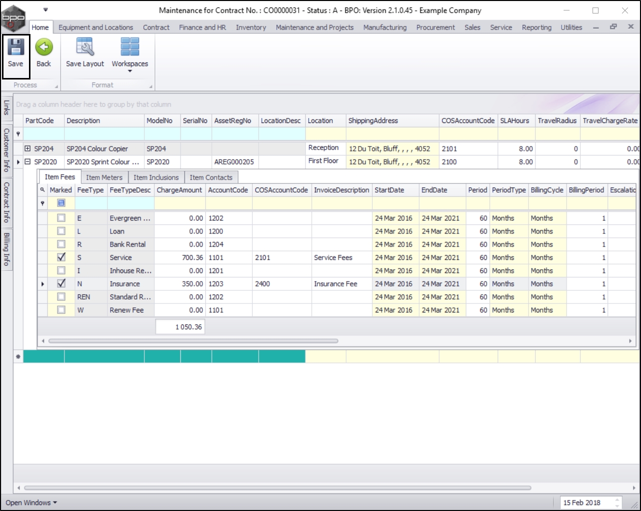The width and height of the screenshot is (641, 511).
Task: Open the Contract ribbon tab
Action: pos(156,27)
